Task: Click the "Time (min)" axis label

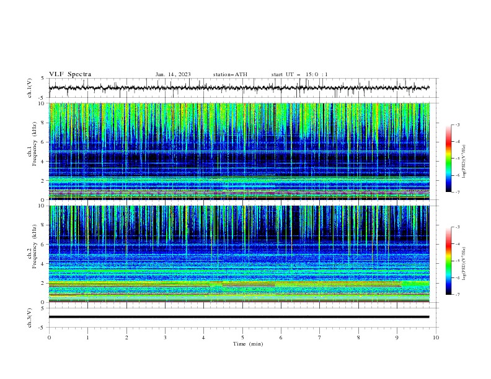Action: [x=248, y=344]
